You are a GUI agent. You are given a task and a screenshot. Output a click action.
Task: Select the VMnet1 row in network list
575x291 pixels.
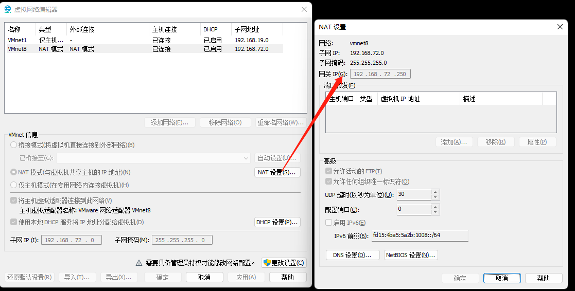point(145,40)
